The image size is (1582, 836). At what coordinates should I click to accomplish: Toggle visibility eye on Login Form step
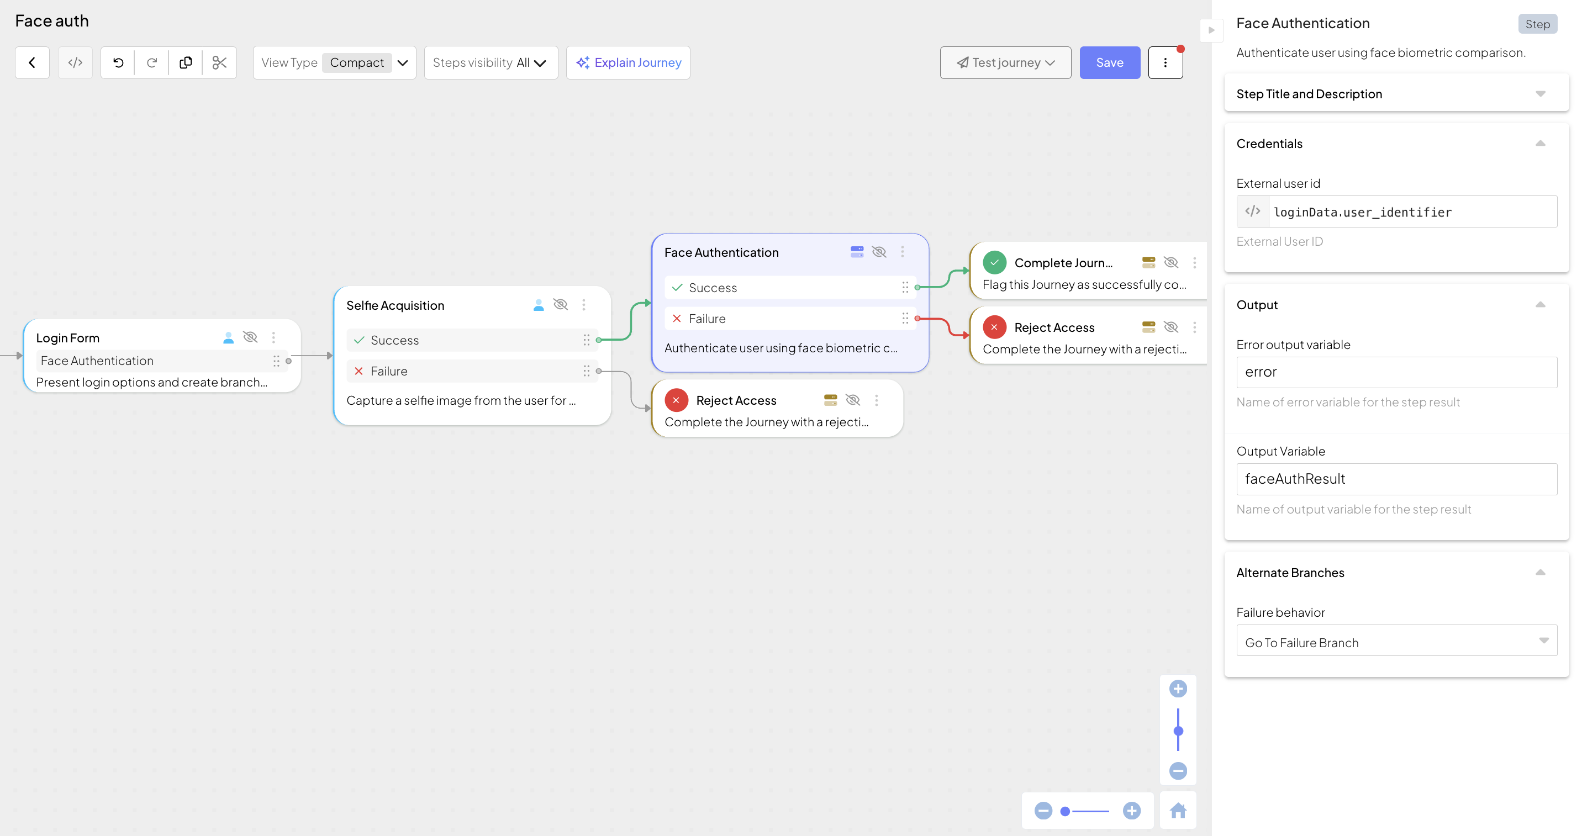click(x=250, y=337)
